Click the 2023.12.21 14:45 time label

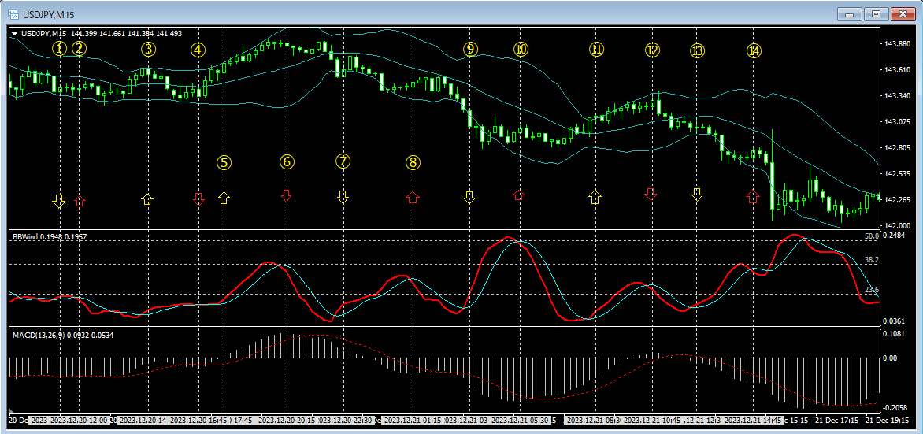pos(753,421)
